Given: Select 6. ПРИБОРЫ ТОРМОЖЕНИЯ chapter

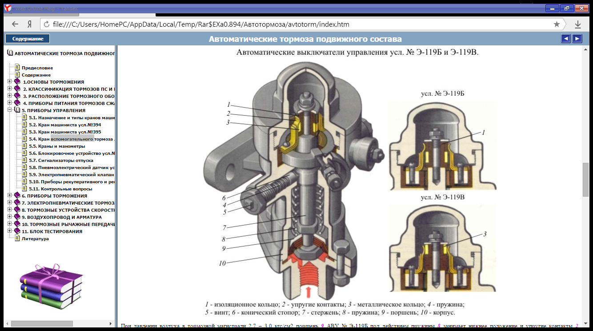Looking at the screenshot, I should tap(54, 196).
